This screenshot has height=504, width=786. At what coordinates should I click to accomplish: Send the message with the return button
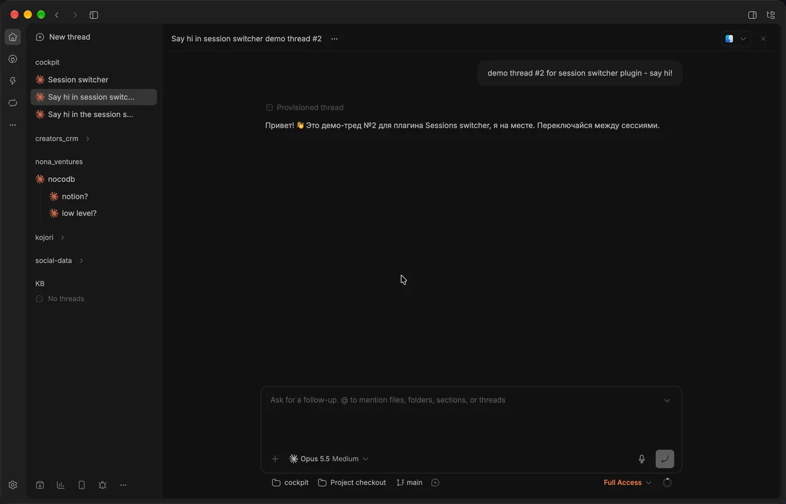(664, 459)
